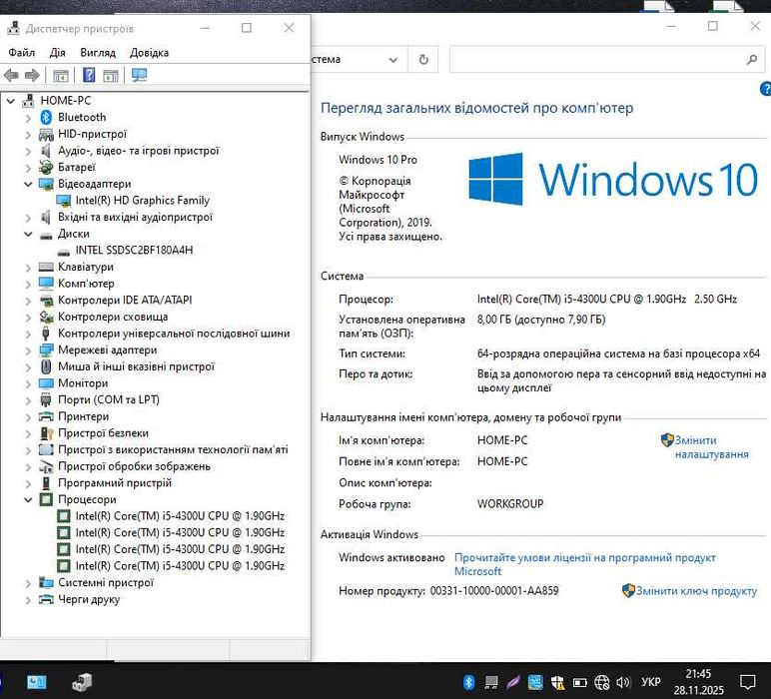Select Аудіо-, відео- та ігрові пристрої
The image size is (771, 699).
pos(139,151)
